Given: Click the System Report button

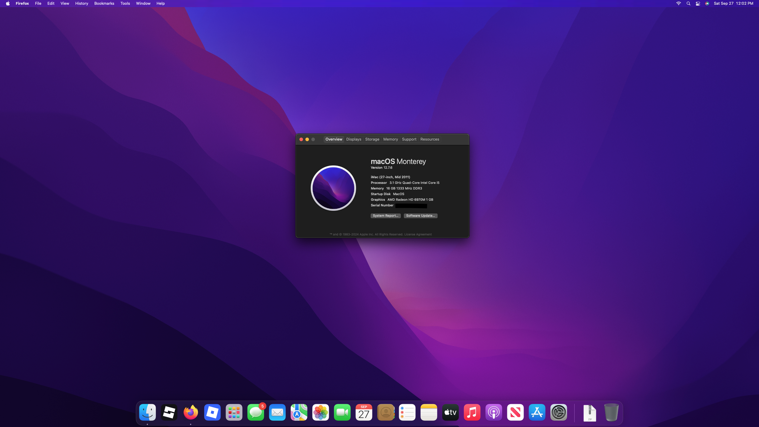Looking at the screenshot, I should [385, 216].
